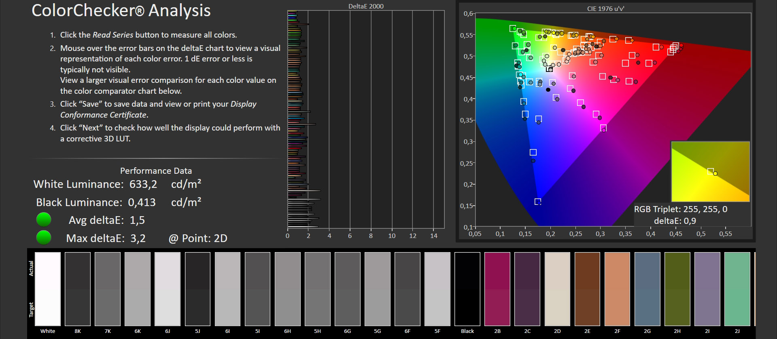Select the 6H gray swatch
Viewport: 777px width, 339px height.
point(287,289)
